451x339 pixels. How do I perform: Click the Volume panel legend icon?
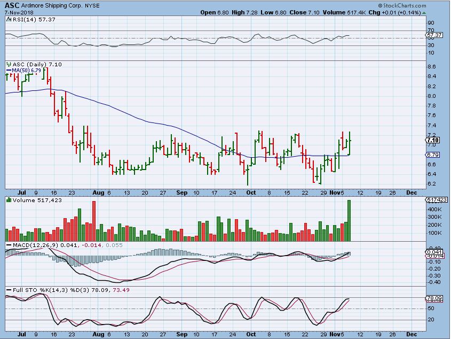click(9, 200)
